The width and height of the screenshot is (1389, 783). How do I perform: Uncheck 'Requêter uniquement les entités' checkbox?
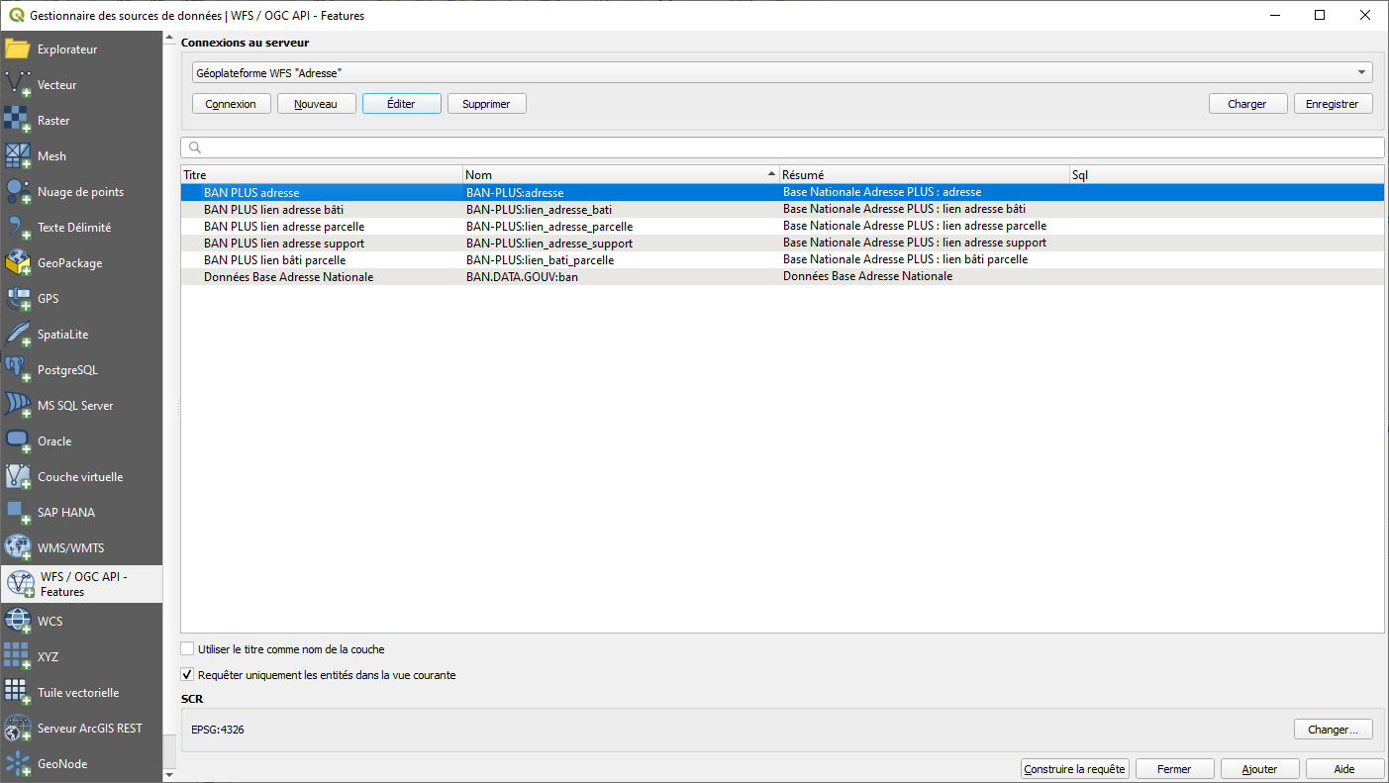(x=188, y=675)
